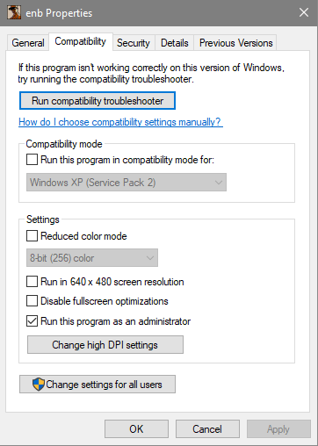
Task: Click Change settings for all users
Action: click(98, 385)
